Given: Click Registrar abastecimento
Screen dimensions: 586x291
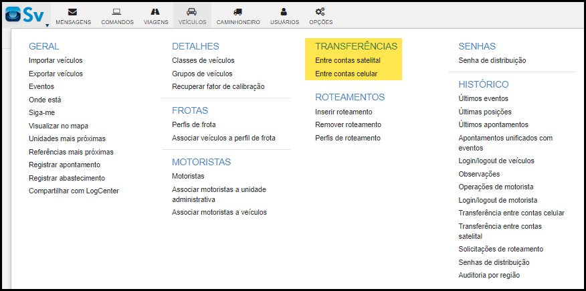Looking at the screenshot, I should tap(66, 178).
